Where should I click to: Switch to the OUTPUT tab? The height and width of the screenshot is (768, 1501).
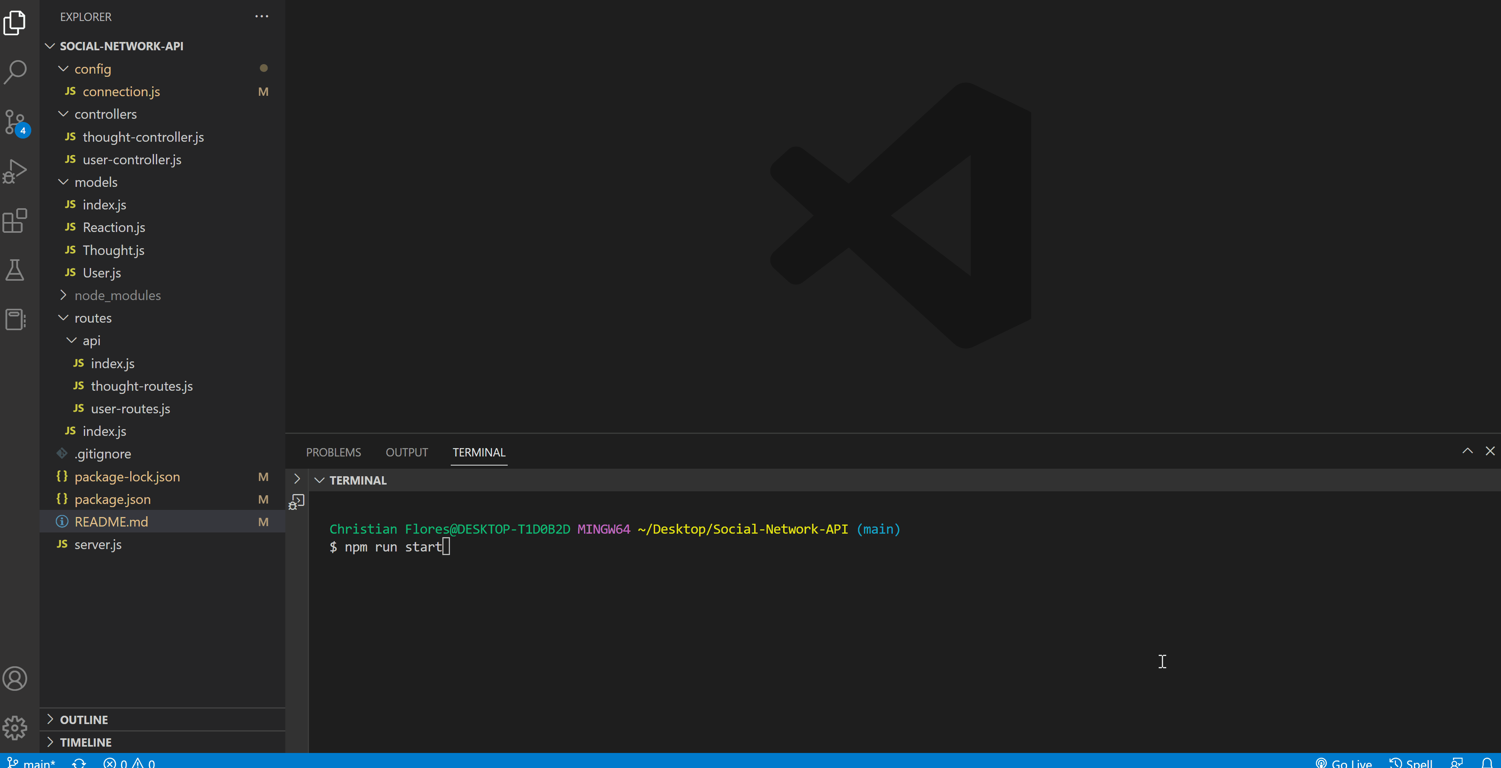pos(407,452)
